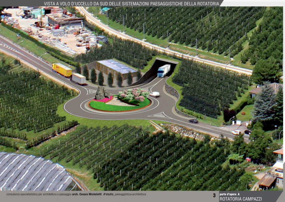Select the dark car leaving the roundabout
This screenshot has width=285, height=202.
193,121
